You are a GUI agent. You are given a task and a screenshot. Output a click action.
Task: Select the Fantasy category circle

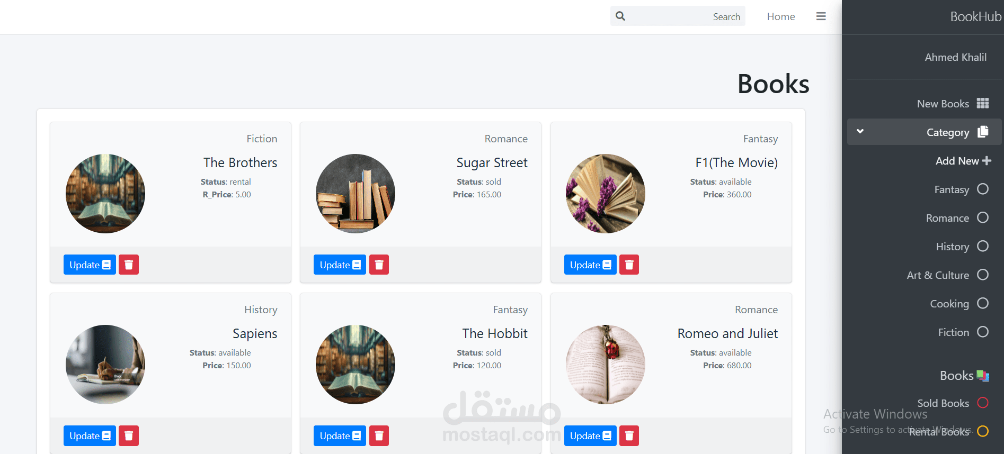point(983,189)
